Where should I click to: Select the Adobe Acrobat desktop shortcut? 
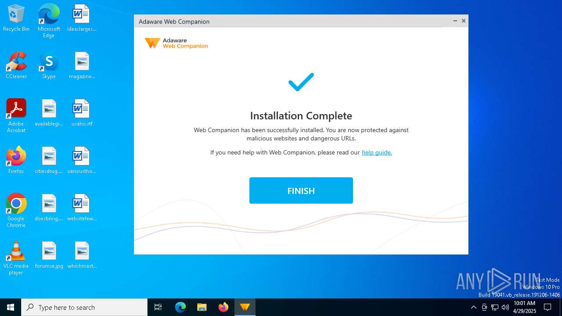coord(16,116)
